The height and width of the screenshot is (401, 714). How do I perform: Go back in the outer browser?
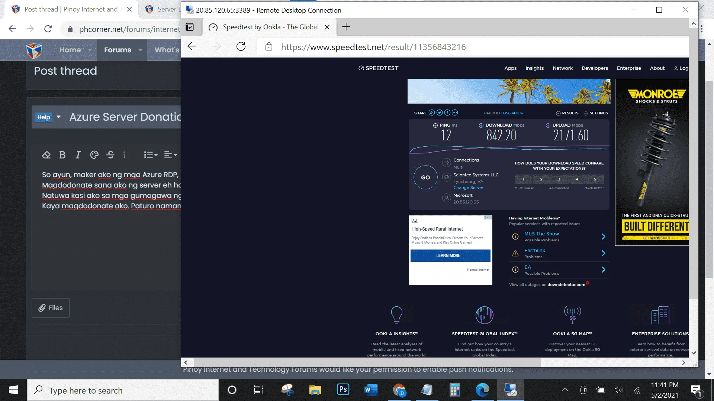[x=12, y=29]
